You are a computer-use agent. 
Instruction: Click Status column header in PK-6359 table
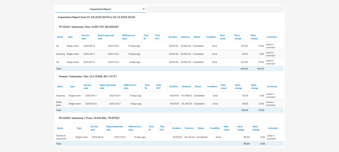tap(201, 128)
